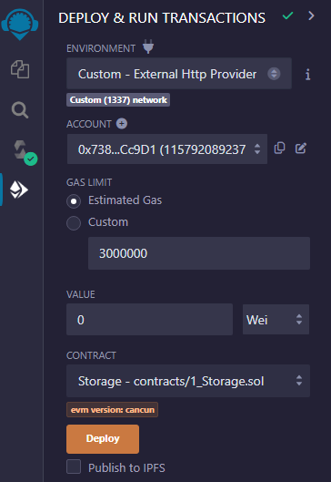Select the Custom gas limit radio option

74,223
